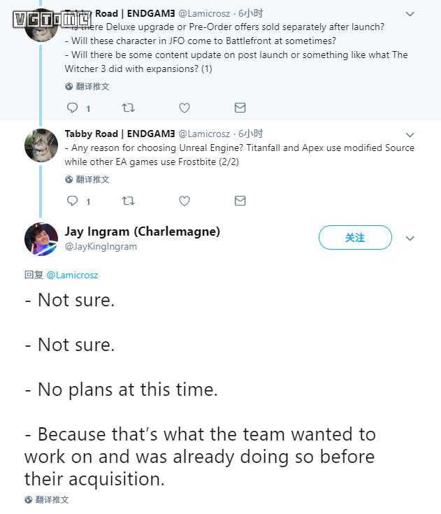Open the first tweet's chevron menu
This screenshot has height=514, width=441.
pos(410,13)
